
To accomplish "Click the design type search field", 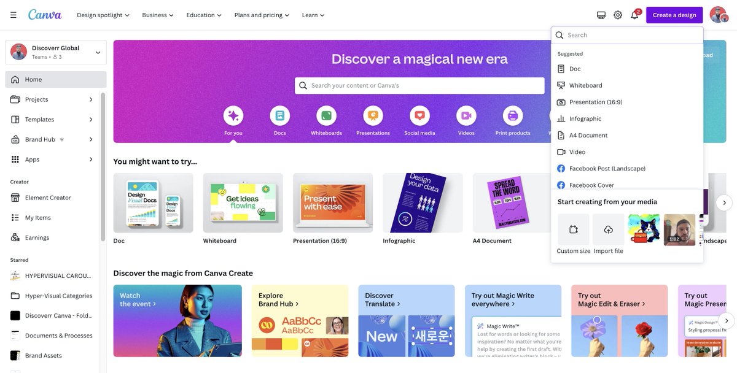I will point(627,35).
